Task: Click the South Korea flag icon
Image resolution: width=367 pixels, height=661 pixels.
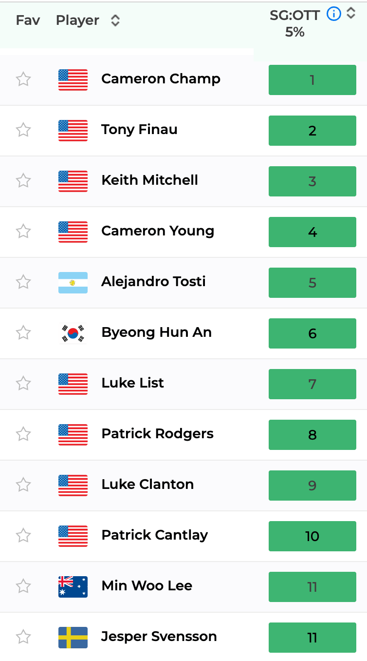Action: point(73,333)
